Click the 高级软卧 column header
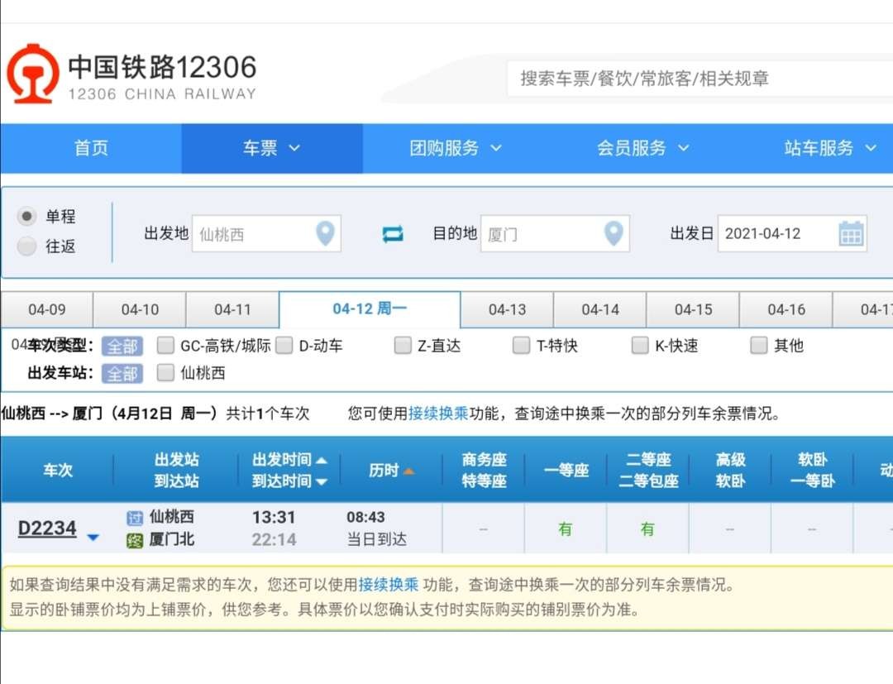Image resolution: width=893 pixels, height=684 pixels. point(730,471)
